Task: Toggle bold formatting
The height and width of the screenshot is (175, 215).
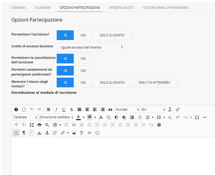Action: [48, 109]
